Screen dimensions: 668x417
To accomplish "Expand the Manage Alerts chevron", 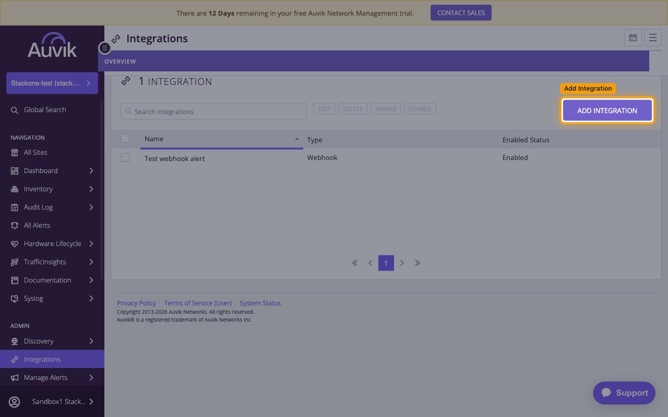I will pyautogui.click(x=91, y=378).
